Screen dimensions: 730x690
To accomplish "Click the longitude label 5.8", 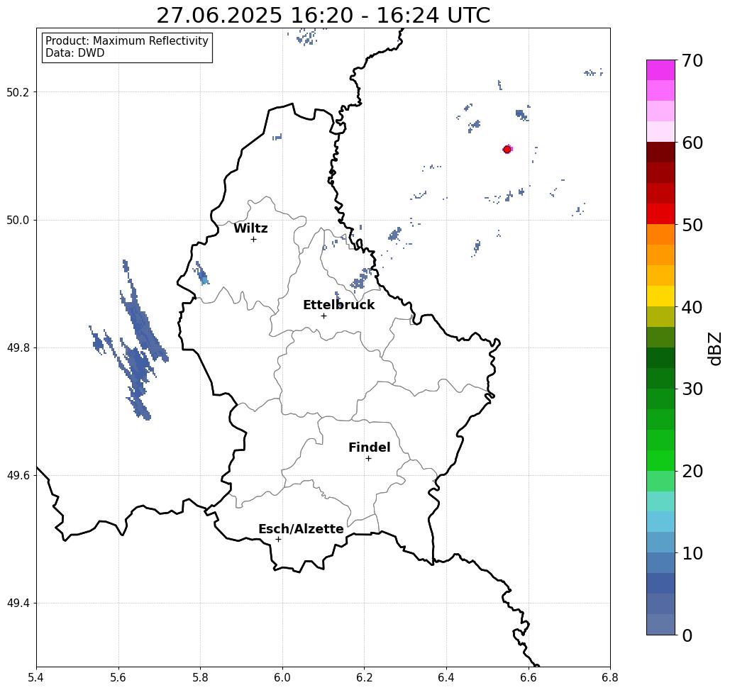I will (x=201, y=678).
